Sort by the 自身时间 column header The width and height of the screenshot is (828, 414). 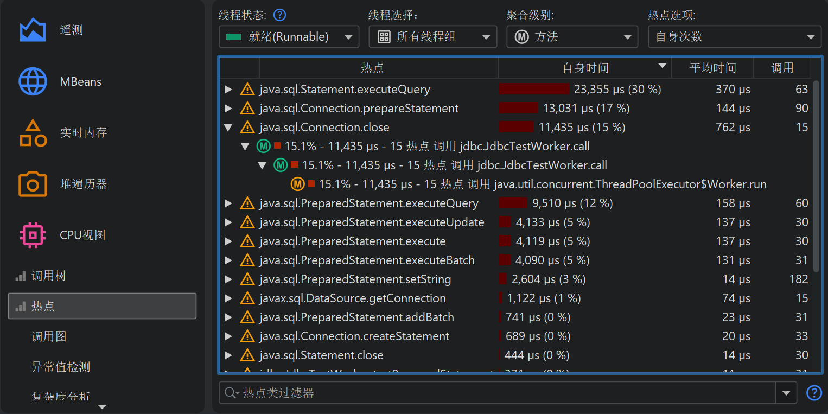click(x=585, y=68)
